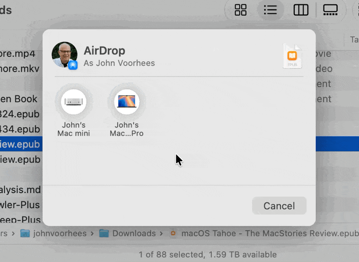Click the EPUB file thumbnail in dialog
The height and width of the screenshot is (262, 359).
(x=292, y=56)
